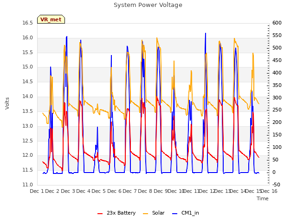
Task: Click the Dec 5 x-axis label
Action: 98,191
